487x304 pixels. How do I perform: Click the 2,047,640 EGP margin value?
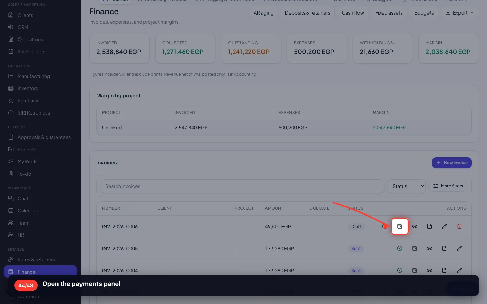click(389, 128)
